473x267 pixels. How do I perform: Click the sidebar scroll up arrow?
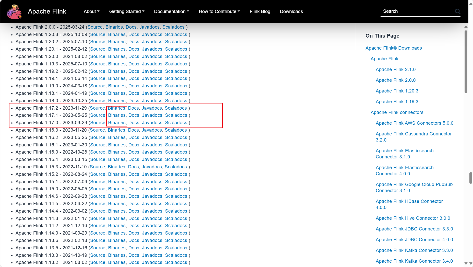(x=466, y=27)
